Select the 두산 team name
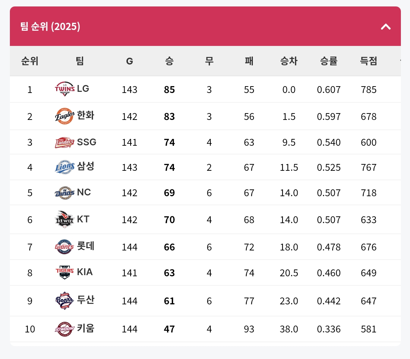Screen dimensions: 410x359 click(86, 300)
